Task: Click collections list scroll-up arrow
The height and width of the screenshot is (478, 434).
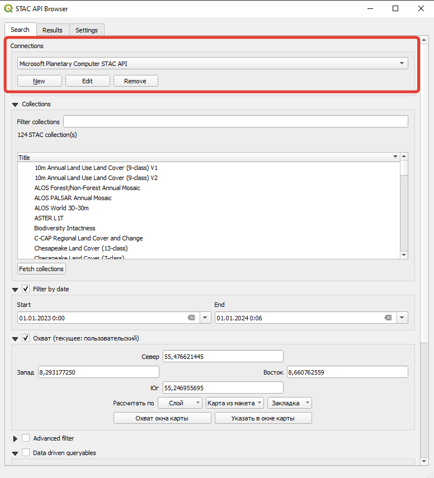Action: (x=404, y=157)
